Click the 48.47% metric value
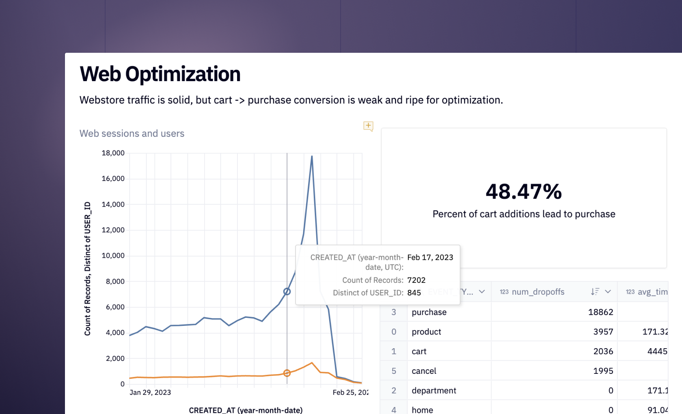 (x=524, y=192)
